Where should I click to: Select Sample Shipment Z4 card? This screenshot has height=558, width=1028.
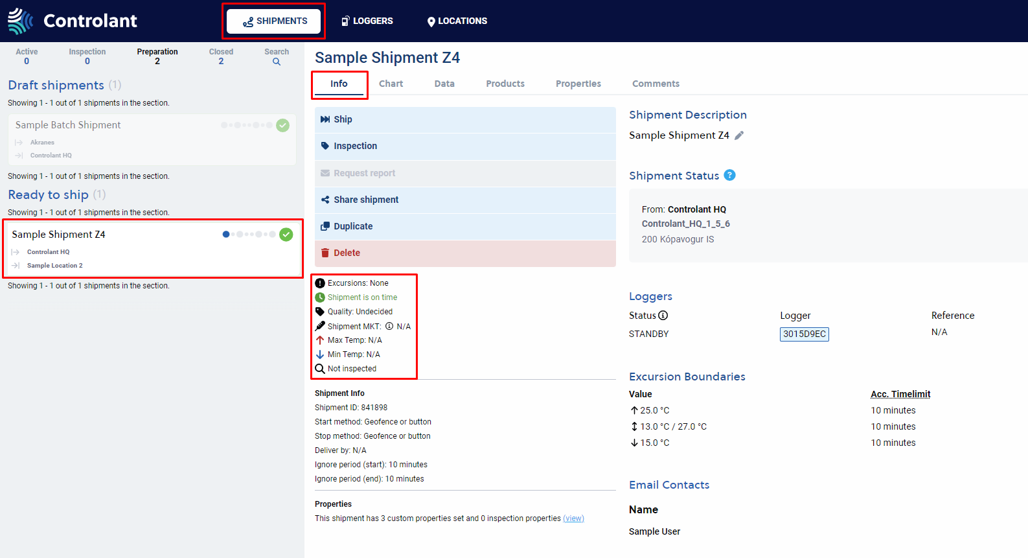(153, 249)
